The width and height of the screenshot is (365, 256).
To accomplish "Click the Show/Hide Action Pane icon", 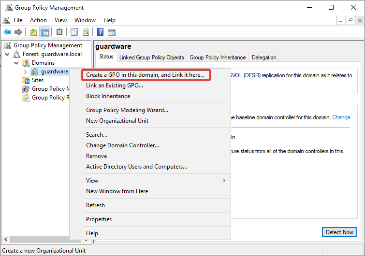I will (112, 32).
